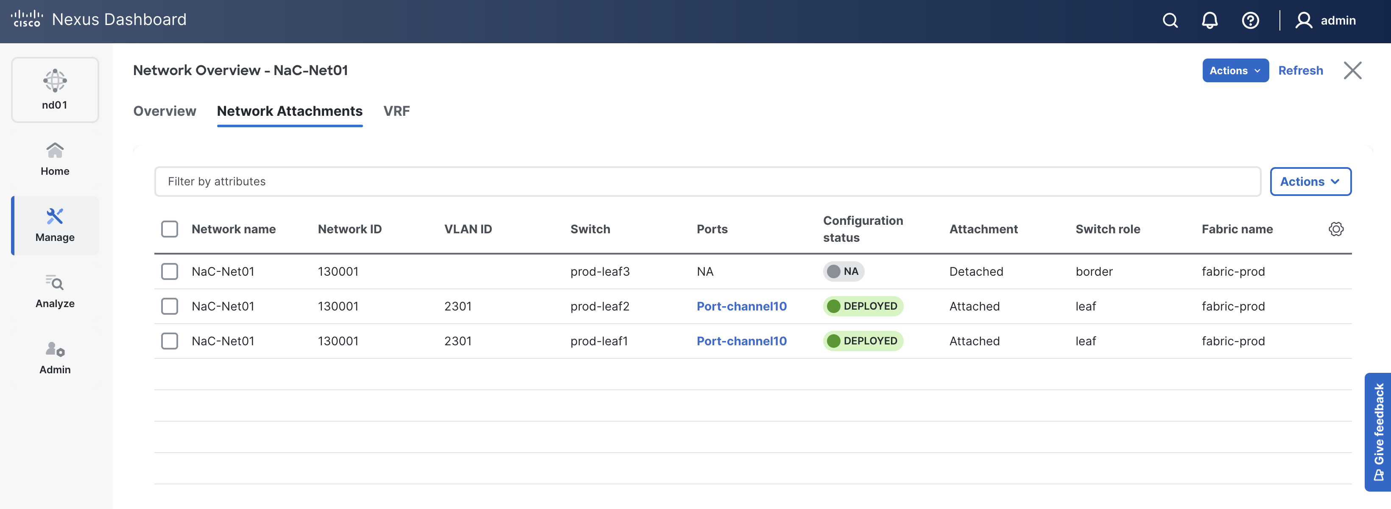The width and height of the screenshot is (1391, 509).
Task: Click the table column settings gear
Action: (1335, 229)
